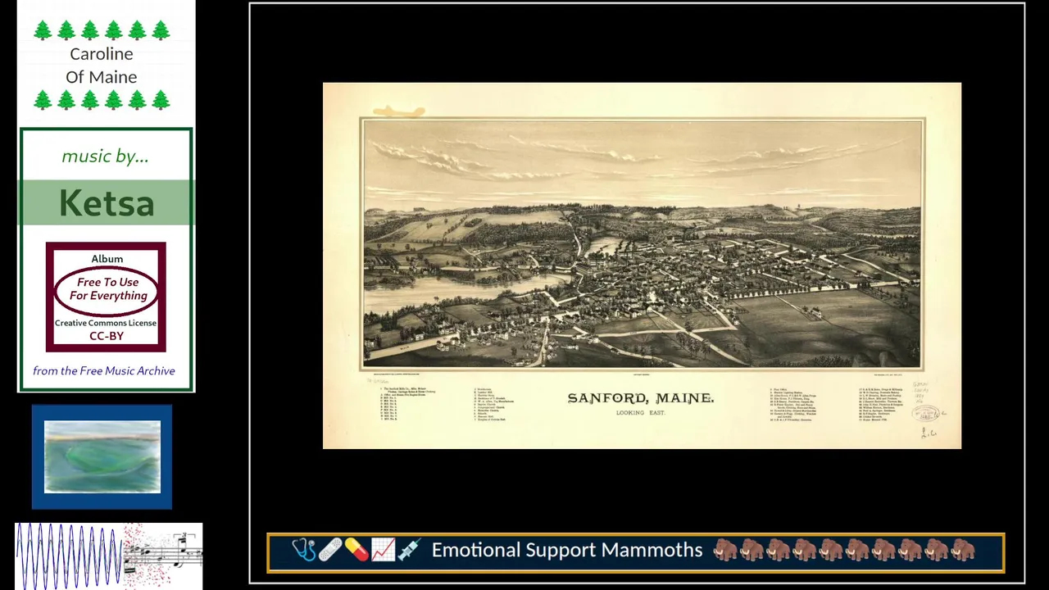
Task: Open the blue-framed album art thumbnail
Action: (x=102, y=456)
